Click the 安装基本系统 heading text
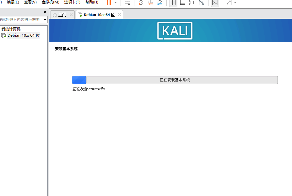The image size is (292, 196). [66, 49]
